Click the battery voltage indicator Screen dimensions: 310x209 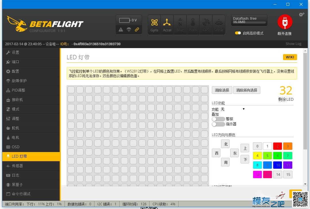pyautogui.click(x=128, y=20)
